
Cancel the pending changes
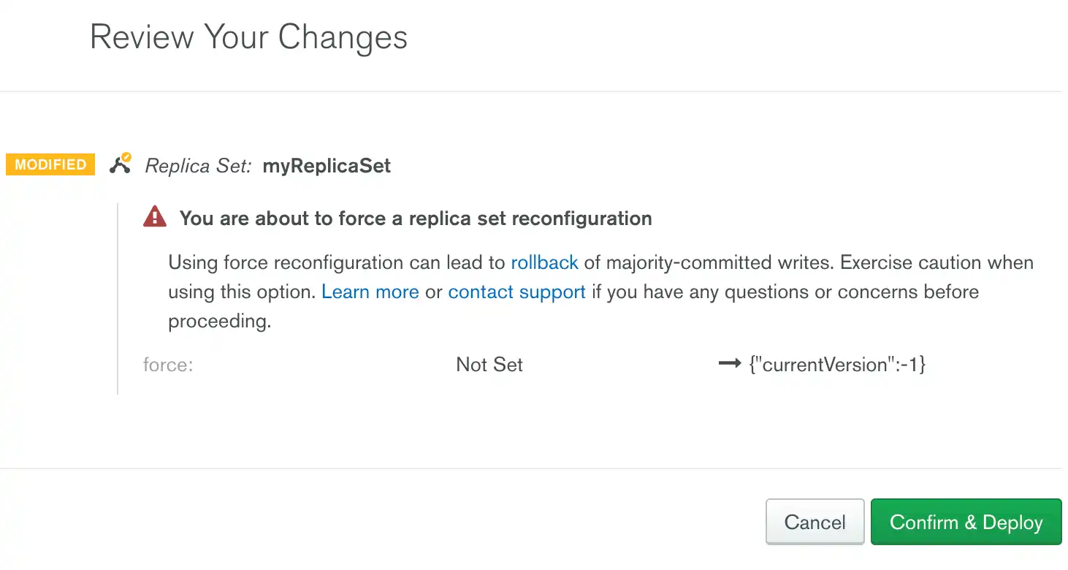coord(815,522)
